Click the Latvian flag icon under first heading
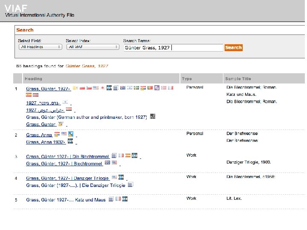 point(36,95)
